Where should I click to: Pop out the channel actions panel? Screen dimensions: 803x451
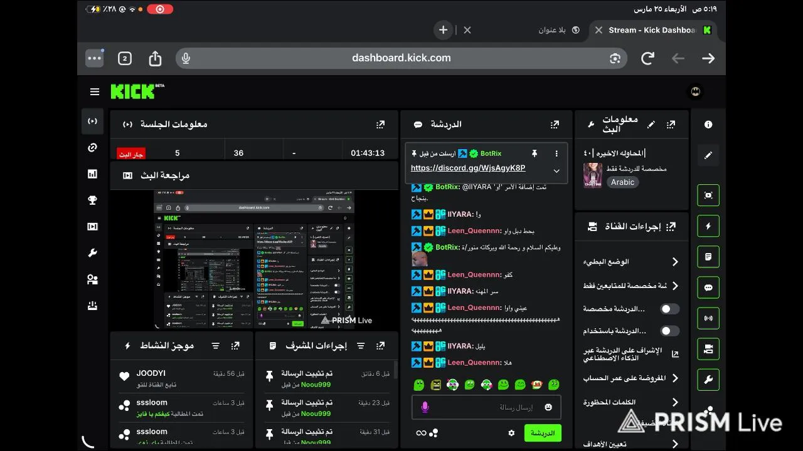671,226
